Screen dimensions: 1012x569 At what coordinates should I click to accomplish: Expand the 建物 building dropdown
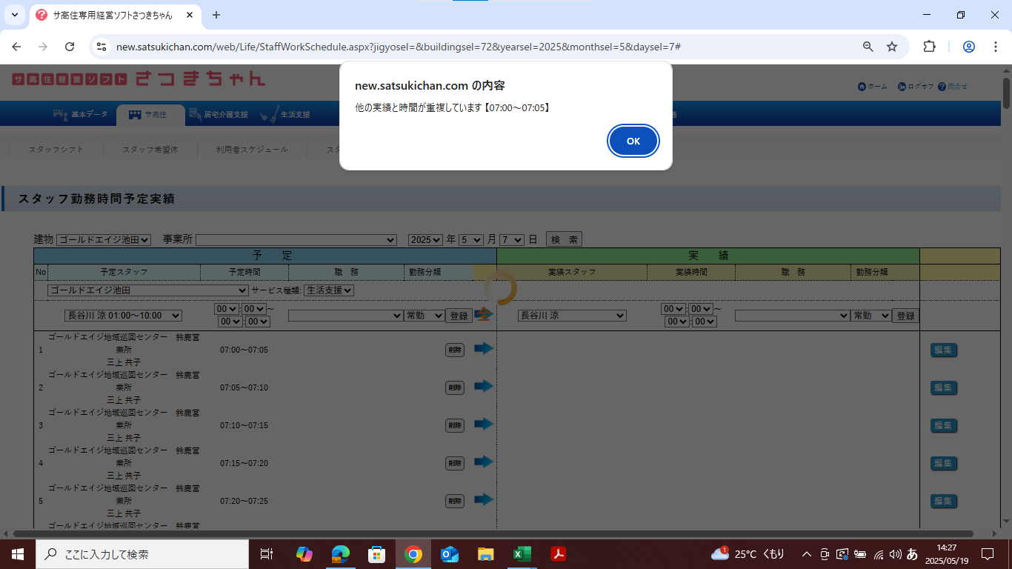pos(104,240)
